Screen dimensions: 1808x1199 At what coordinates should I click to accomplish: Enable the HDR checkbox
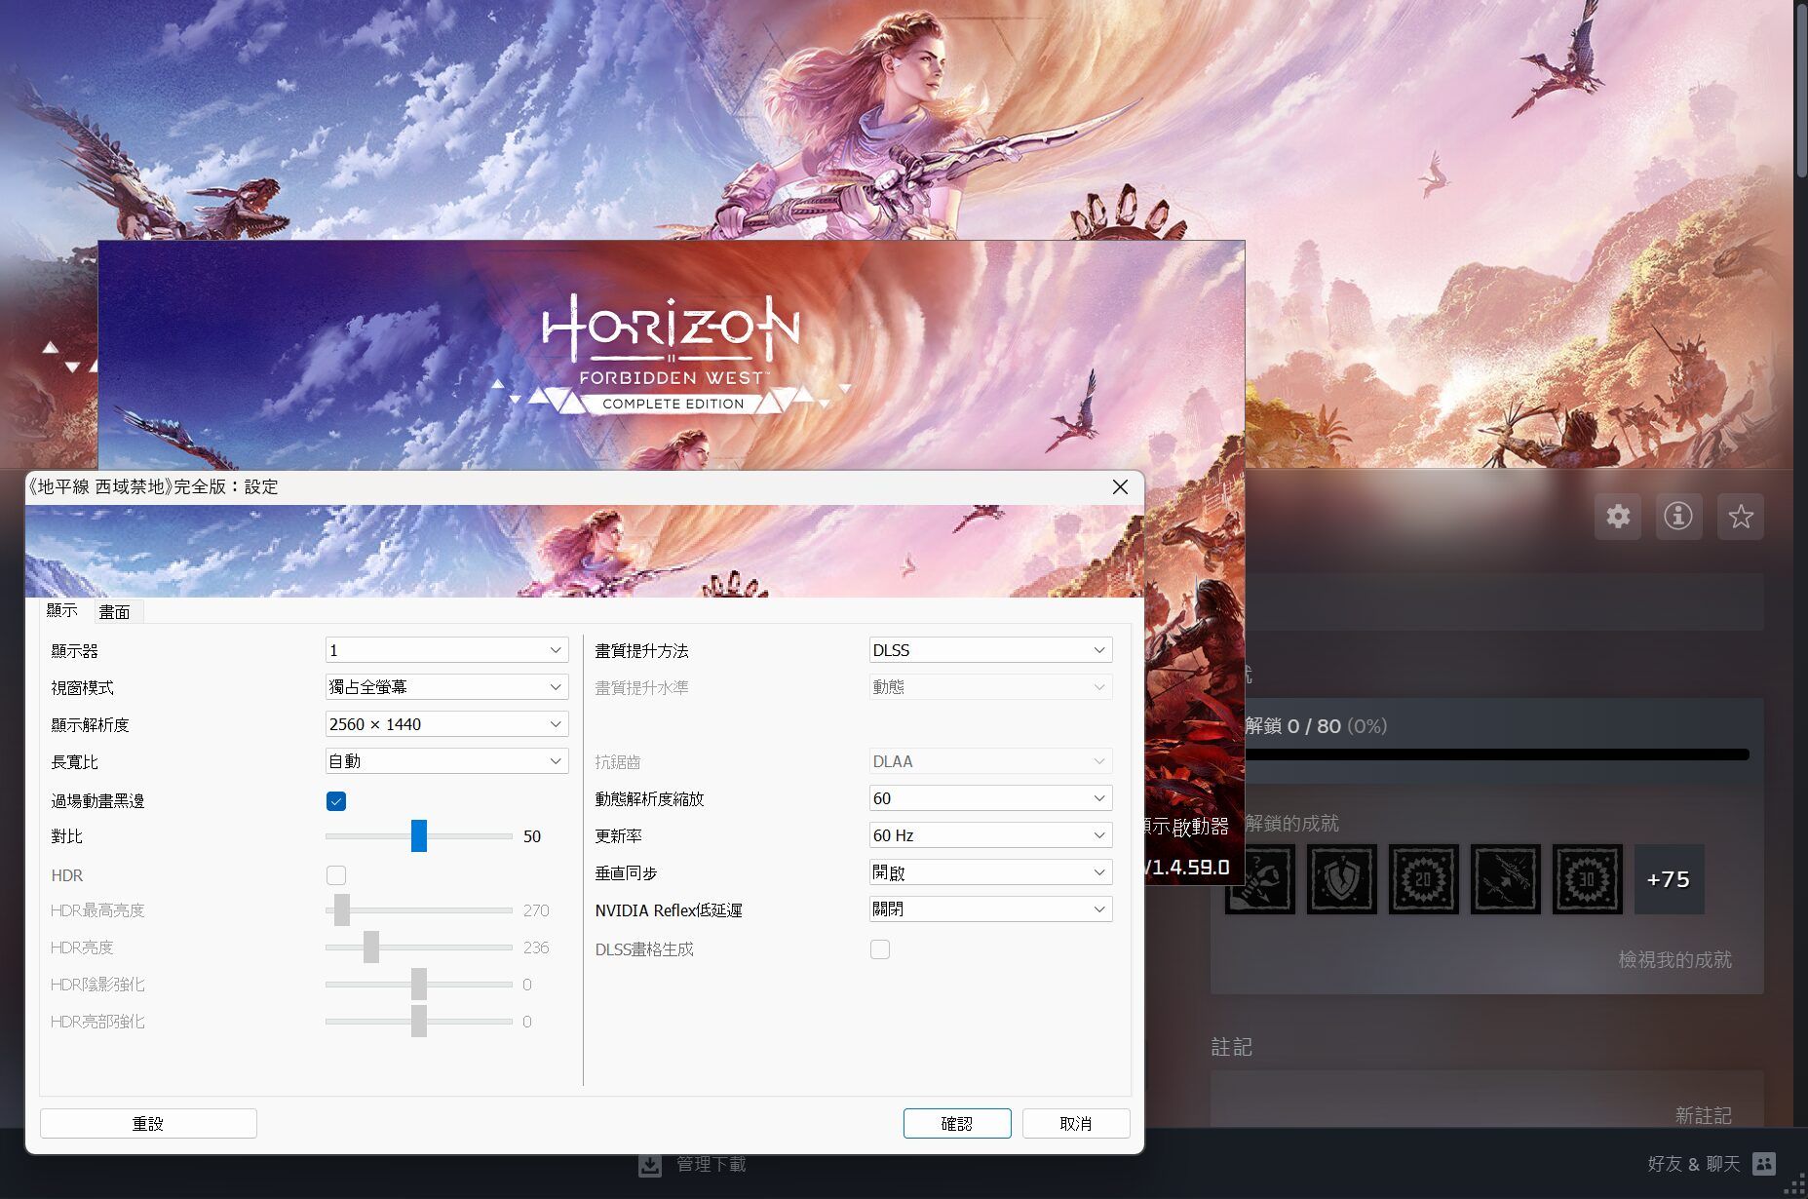336,875
